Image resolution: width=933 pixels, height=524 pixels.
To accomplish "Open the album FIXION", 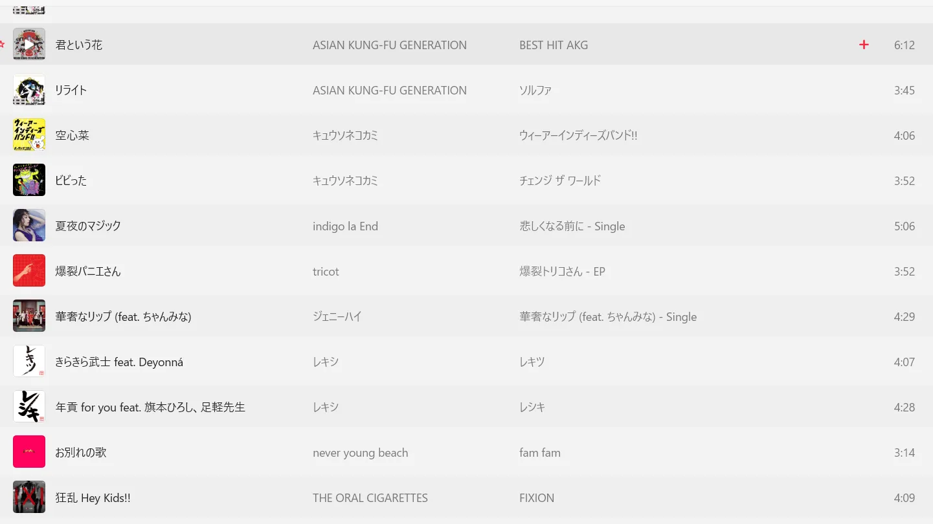I will tap(537, 498).
